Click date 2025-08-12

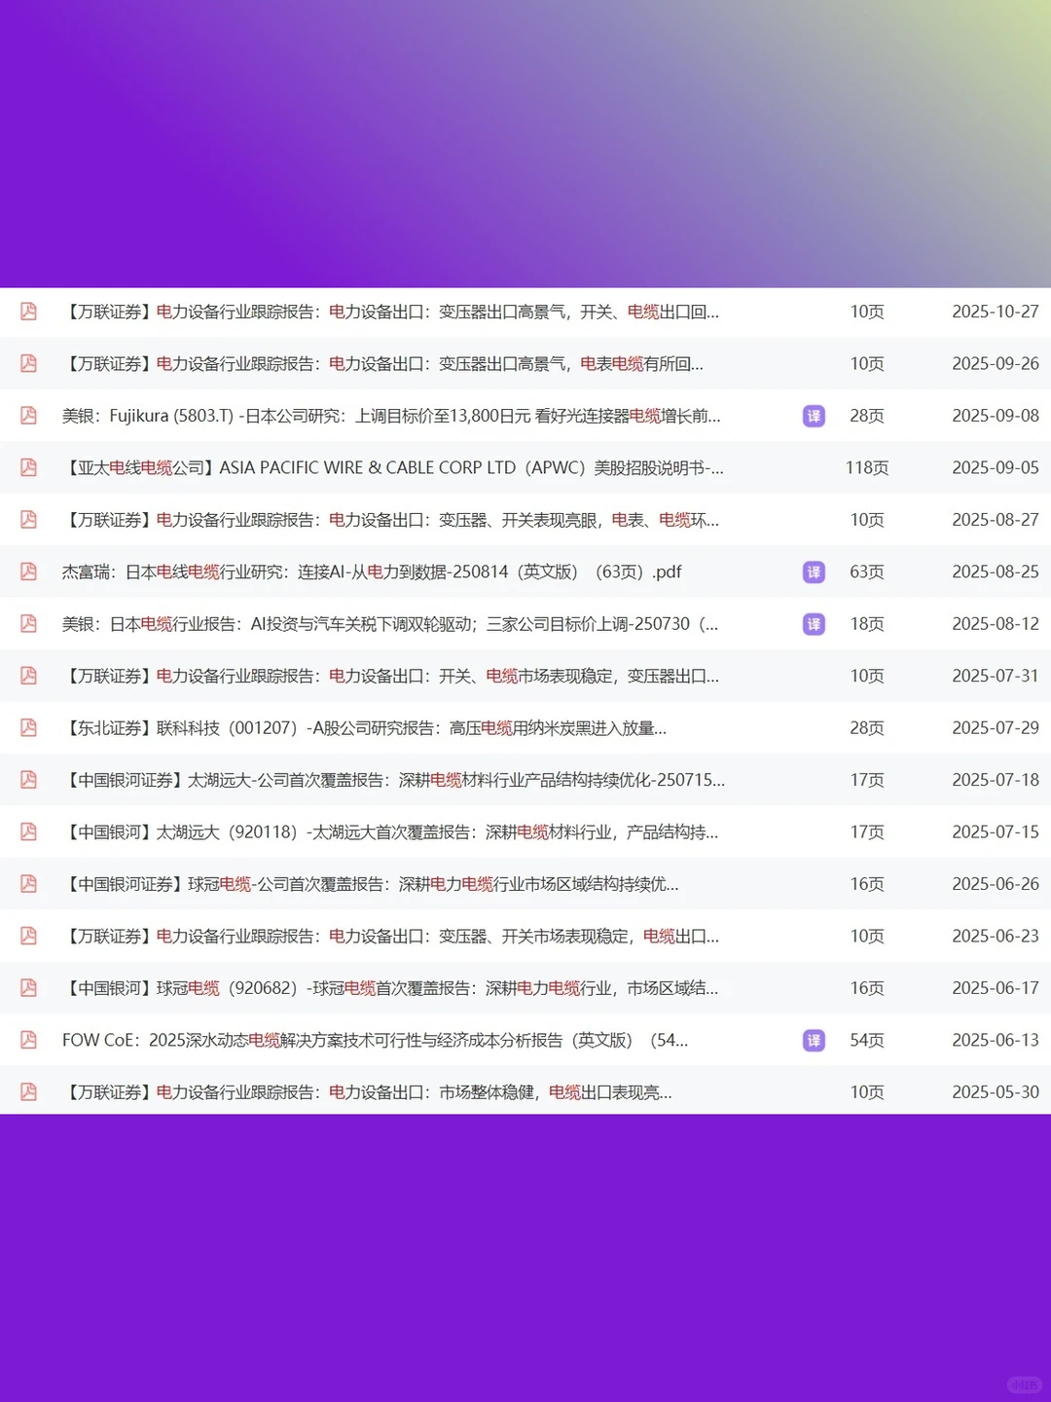tap(996, 624)
